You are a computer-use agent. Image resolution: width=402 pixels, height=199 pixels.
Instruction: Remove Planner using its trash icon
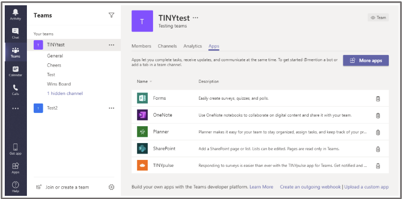pyautogui.click(x=378, y=132)
